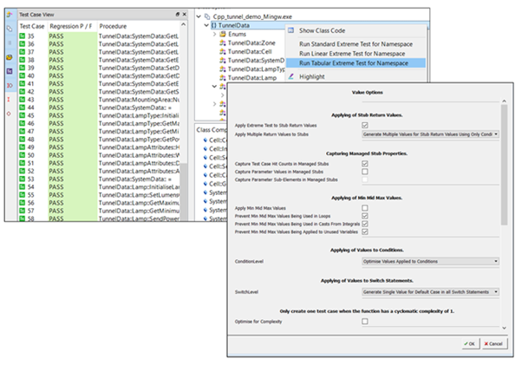Confirm Value Options with OK button
The width and height of the screenshot is (522, 365).
point(470,343)
